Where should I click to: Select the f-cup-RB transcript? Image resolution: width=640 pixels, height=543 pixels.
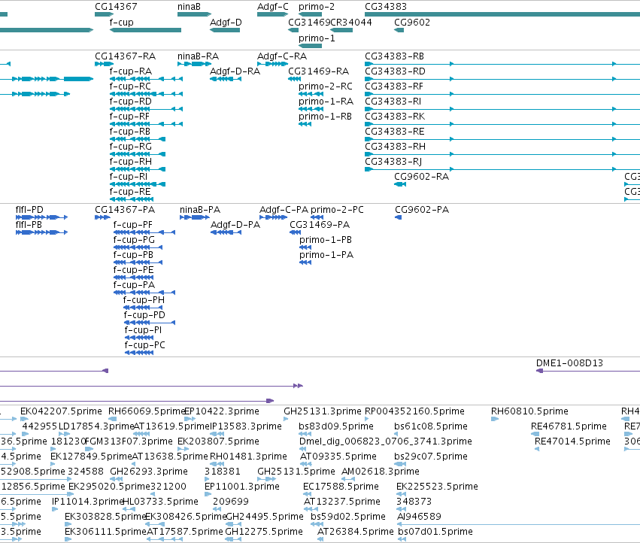point(138,139)
